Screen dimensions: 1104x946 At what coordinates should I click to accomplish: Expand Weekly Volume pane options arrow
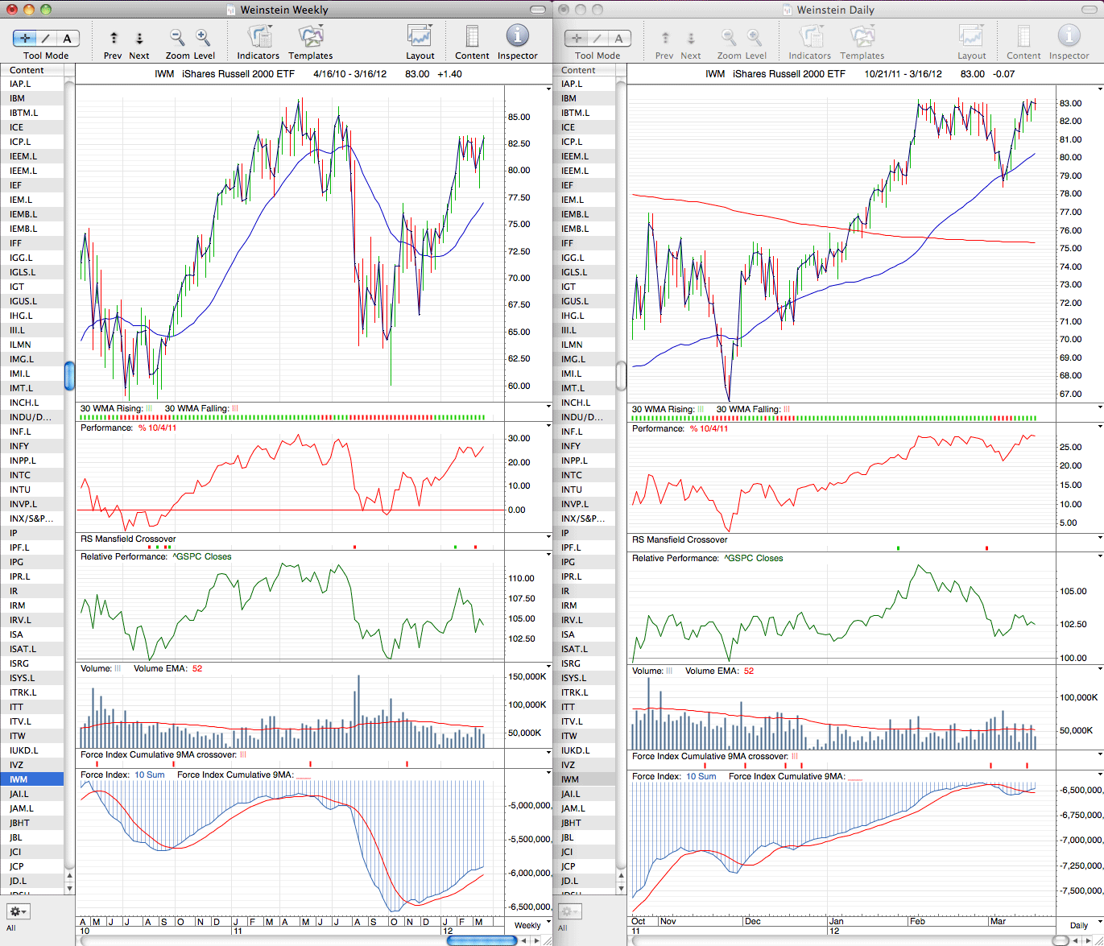[x=549, y=667]
